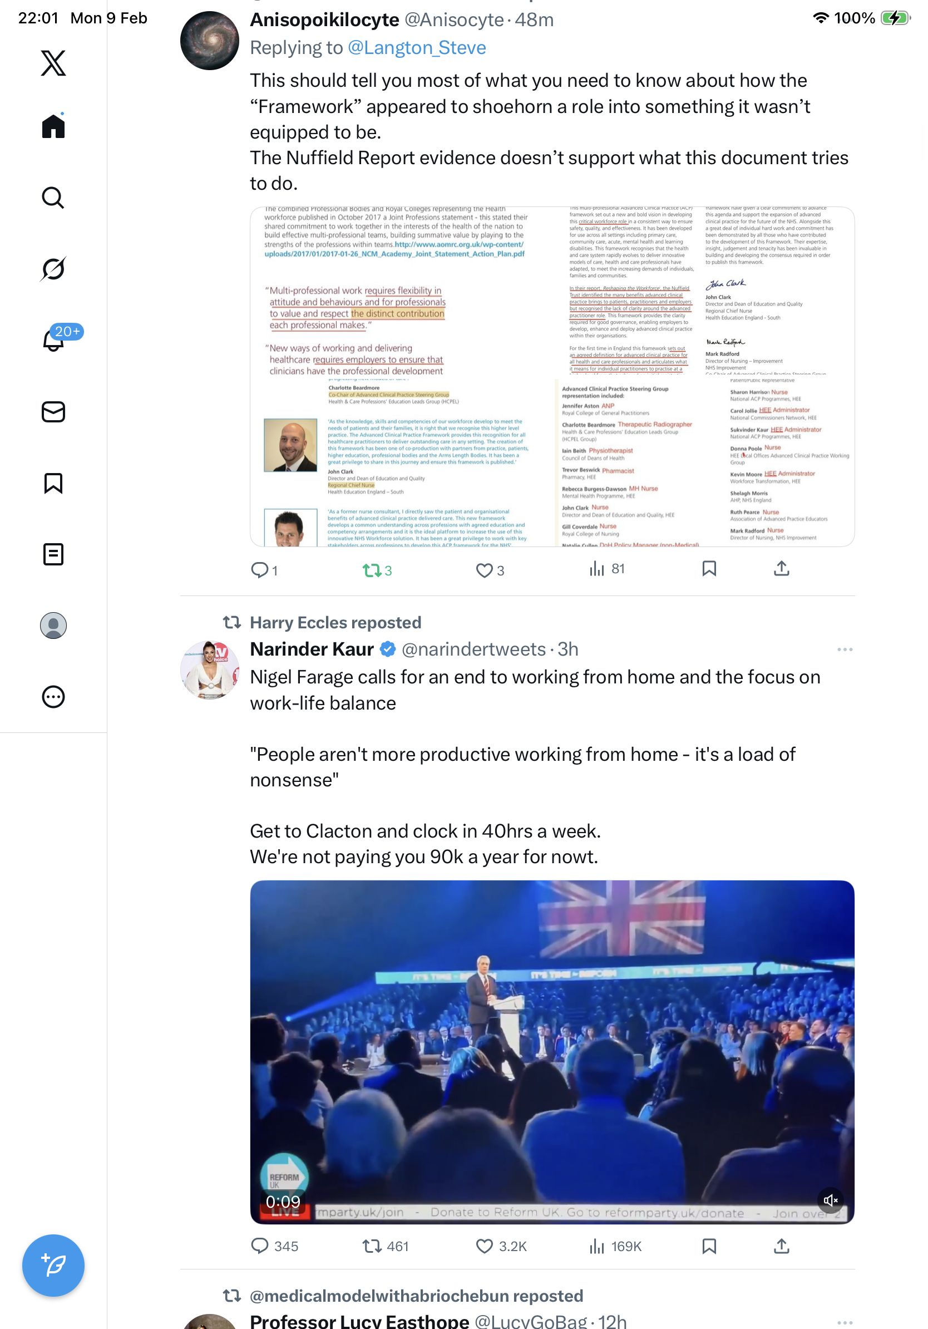Open the Grok icon in sidebar
Screen dimensions: 928x1329
[53, 269]
